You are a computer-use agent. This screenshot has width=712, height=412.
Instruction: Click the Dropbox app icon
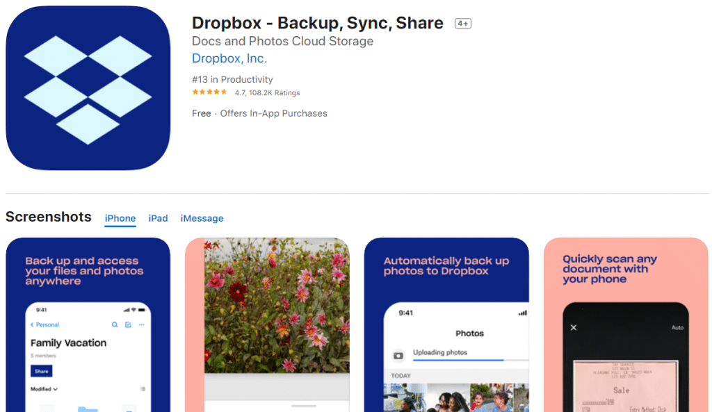pyautogui.click(x=88, y=88)
